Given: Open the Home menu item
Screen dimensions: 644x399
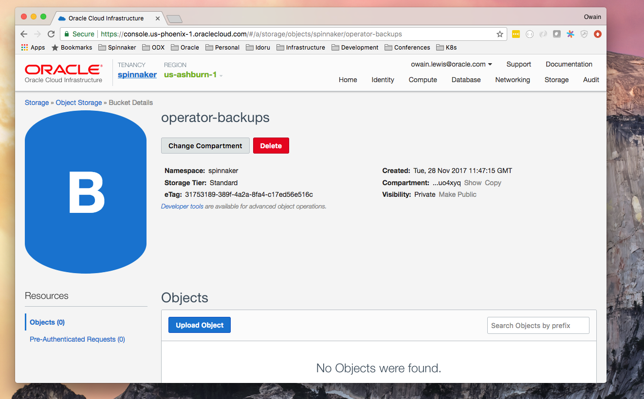Looking at the screenshot, I should tap(348, 80).
